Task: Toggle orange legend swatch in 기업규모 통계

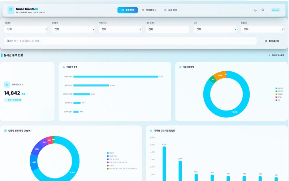Action: [x=276, y=94]
